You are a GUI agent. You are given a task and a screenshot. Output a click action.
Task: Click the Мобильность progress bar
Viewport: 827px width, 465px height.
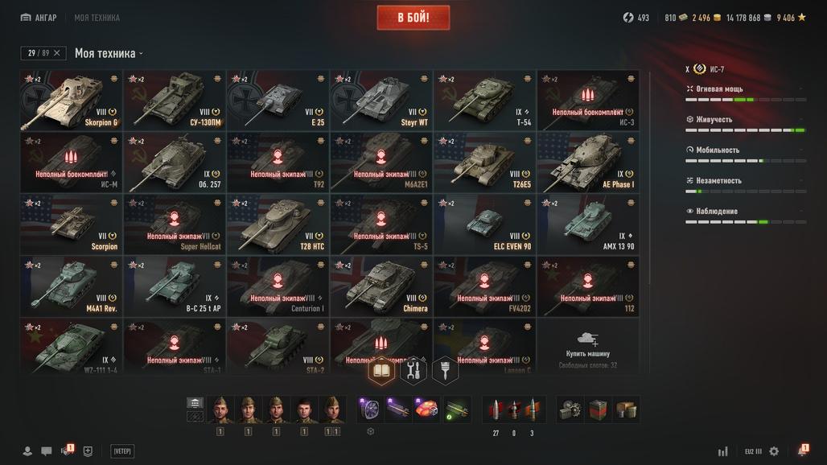(x=745, y=161)
